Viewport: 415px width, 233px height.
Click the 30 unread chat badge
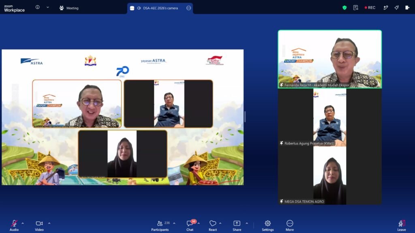(194, 221)
